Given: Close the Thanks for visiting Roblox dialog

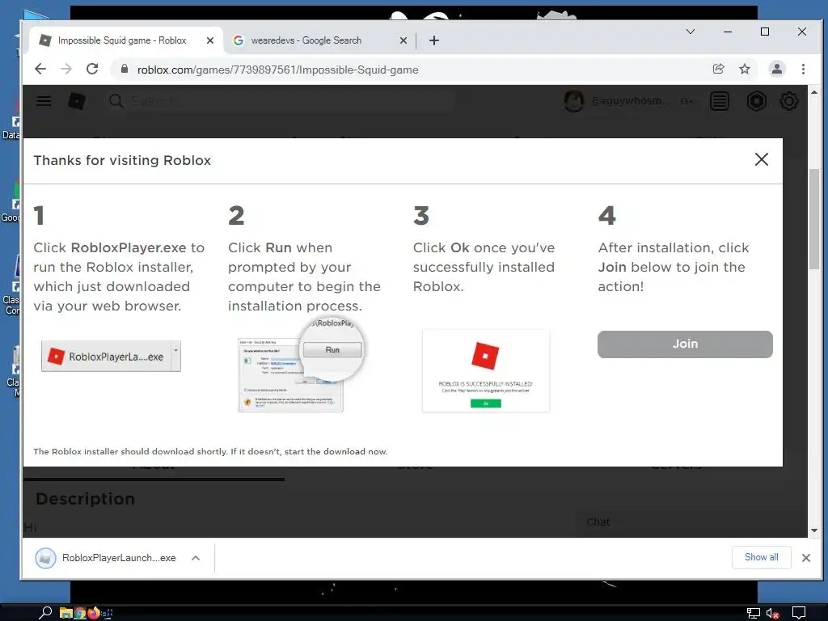Looking at the screenshot, I should pos(761,159).
